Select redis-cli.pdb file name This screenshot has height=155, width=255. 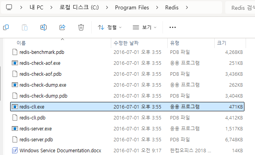coord(33,118)
